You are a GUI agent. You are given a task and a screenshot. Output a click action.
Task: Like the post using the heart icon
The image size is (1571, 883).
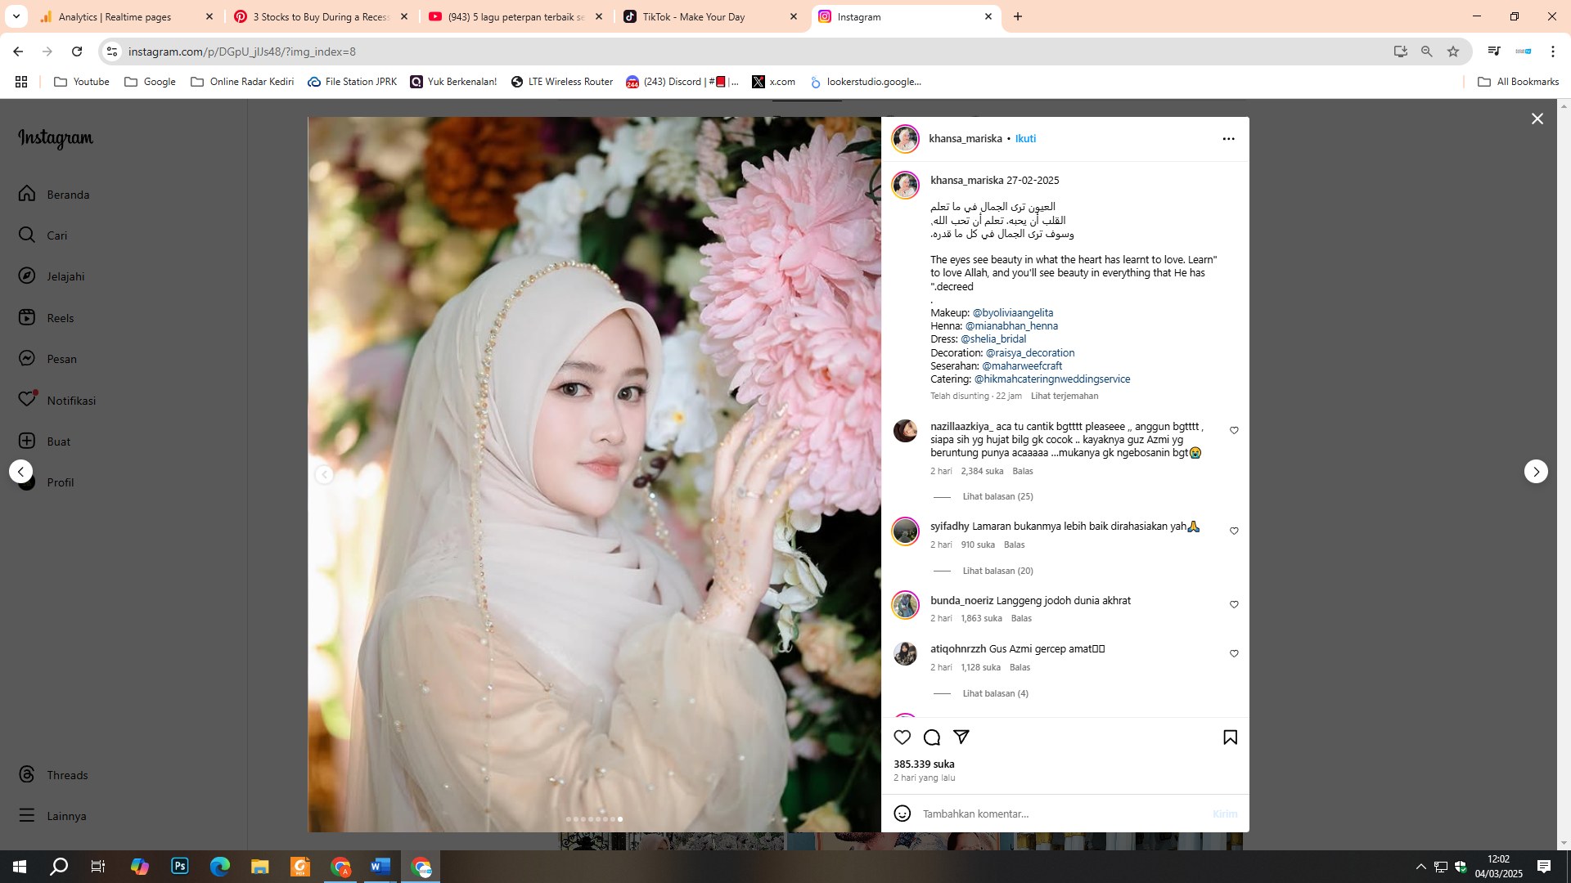[902, 737]
